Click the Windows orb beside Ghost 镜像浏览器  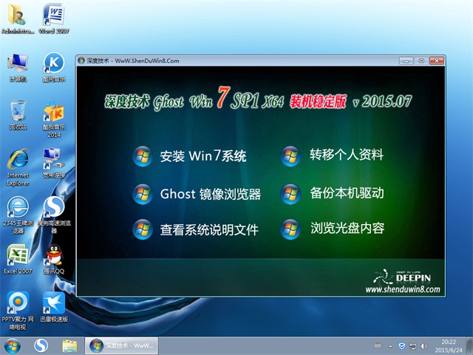(143, 194)
